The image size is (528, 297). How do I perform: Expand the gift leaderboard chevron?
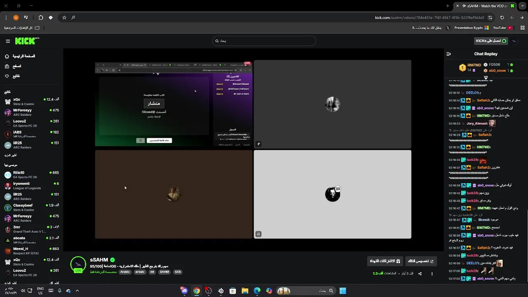point(486,78)
